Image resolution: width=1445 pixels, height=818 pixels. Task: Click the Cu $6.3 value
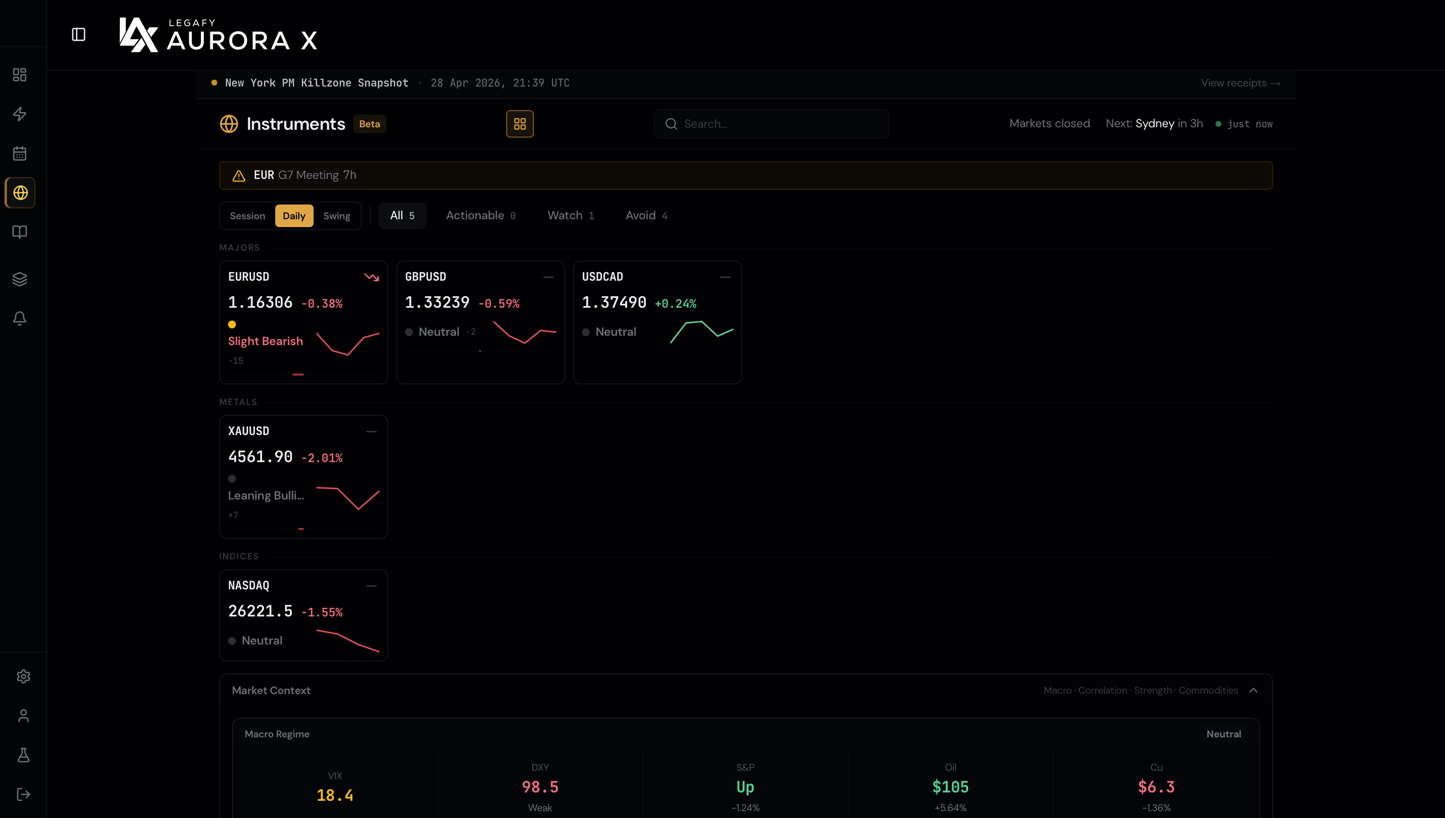(1156, 787)
